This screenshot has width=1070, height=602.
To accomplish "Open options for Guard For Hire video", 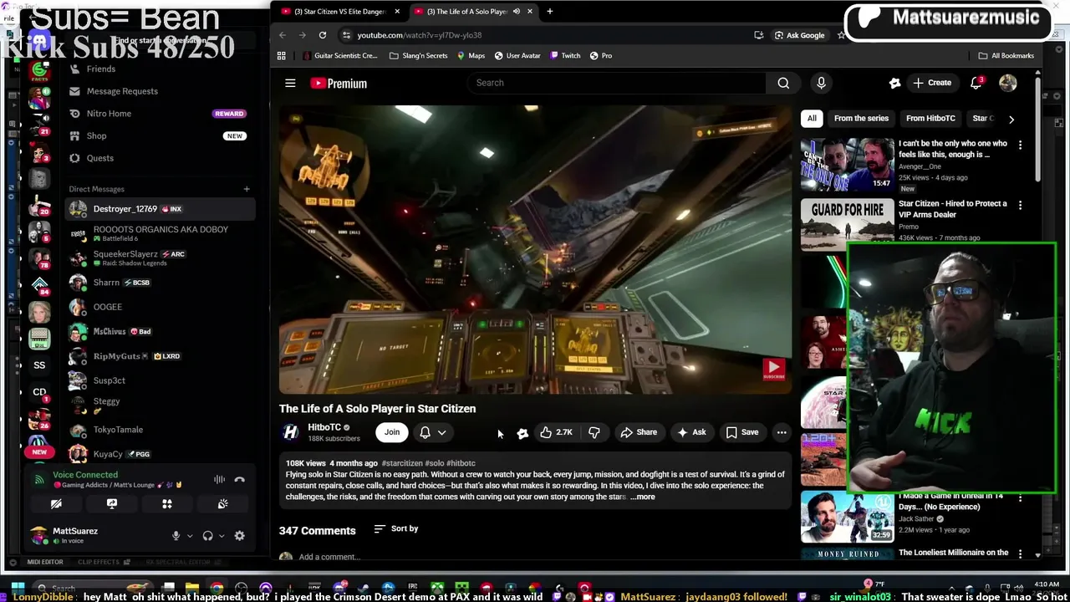I will 1020,205.
